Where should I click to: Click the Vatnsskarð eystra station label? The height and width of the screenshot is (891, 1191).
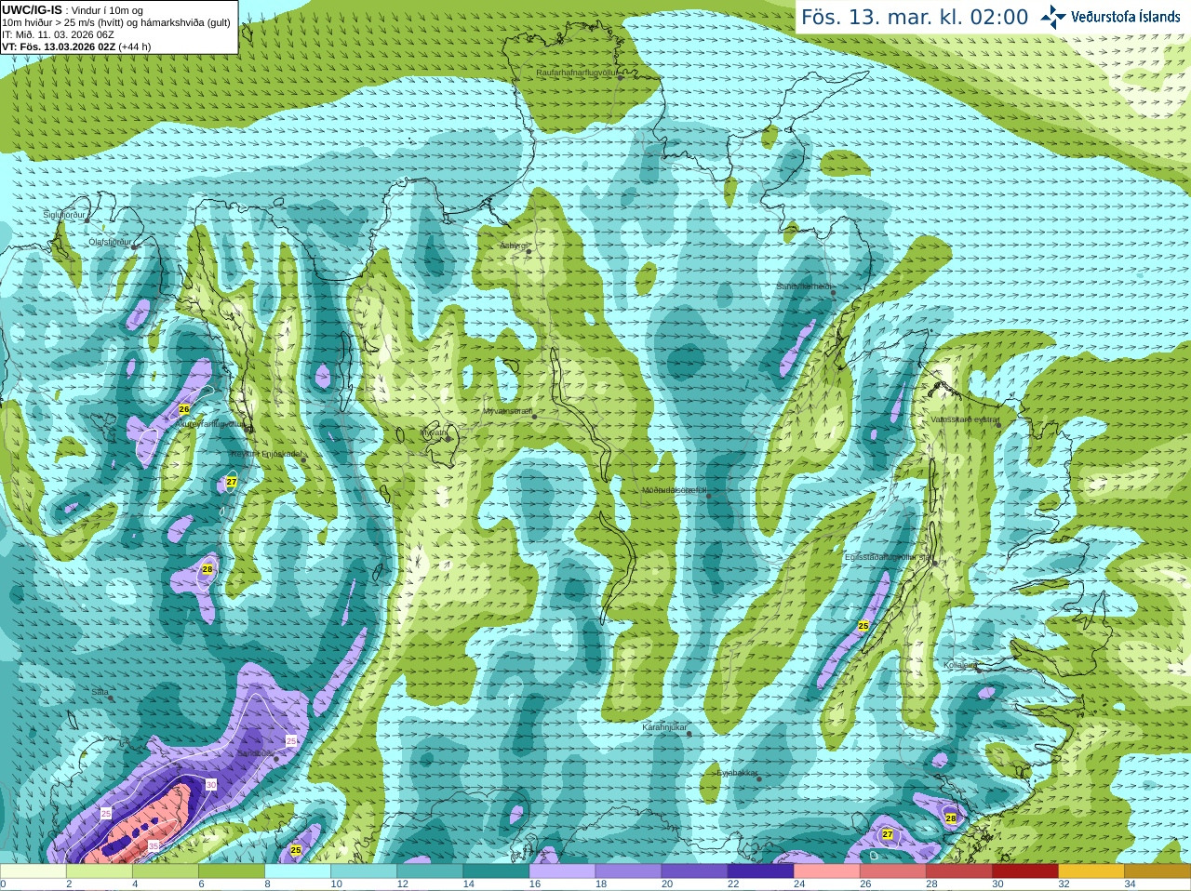pyautogui.click(x=964, y=419)
